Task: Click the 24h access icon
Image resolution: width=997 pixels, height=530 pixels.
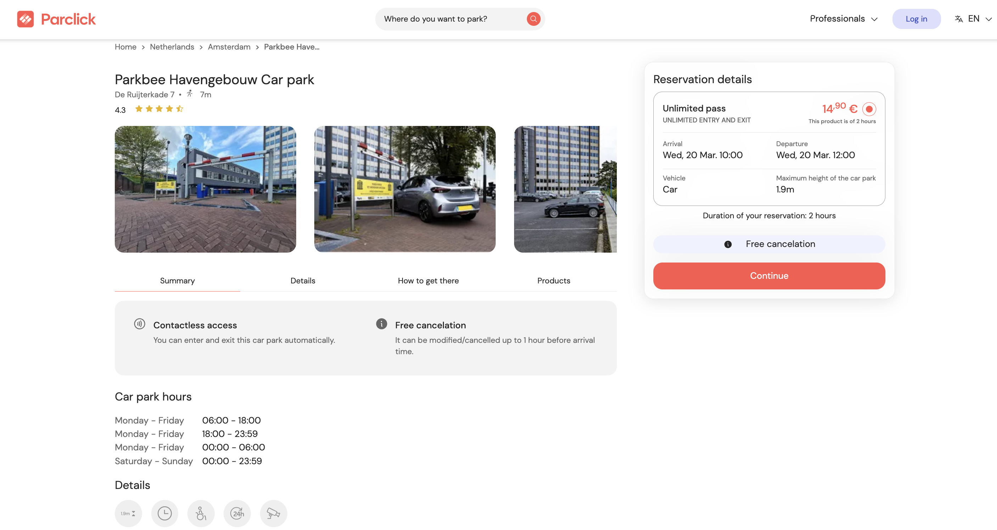Action: (x=237, y=513)
